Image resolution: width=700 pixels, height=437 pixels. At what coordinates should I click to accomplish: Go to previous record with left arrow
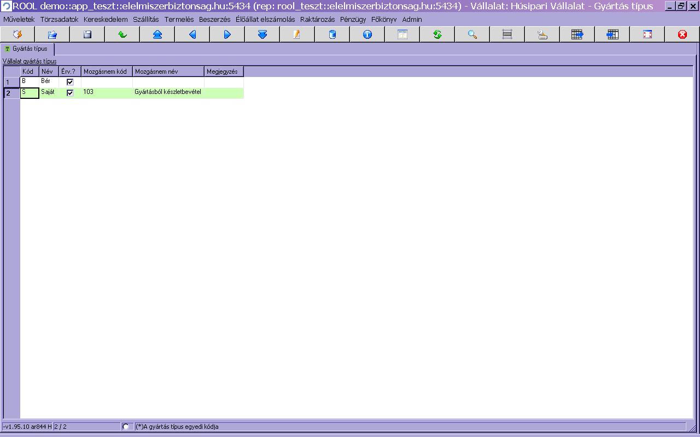click(192, 34)
